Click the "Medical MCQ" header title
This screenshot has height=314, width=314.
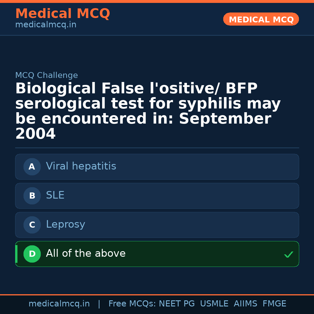click(63, 14)
